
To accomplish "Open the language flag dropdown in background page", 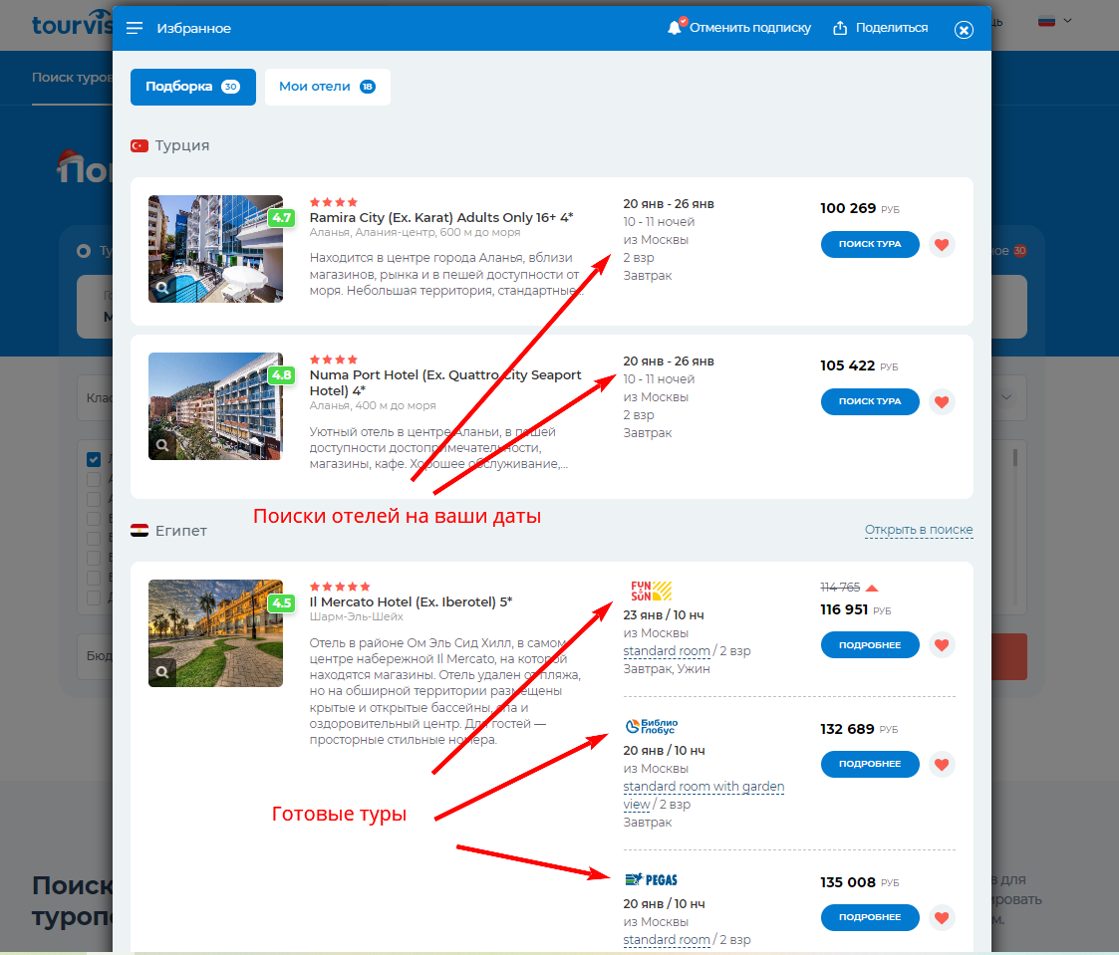I will pyautogui.click(x=1055, y=21).
